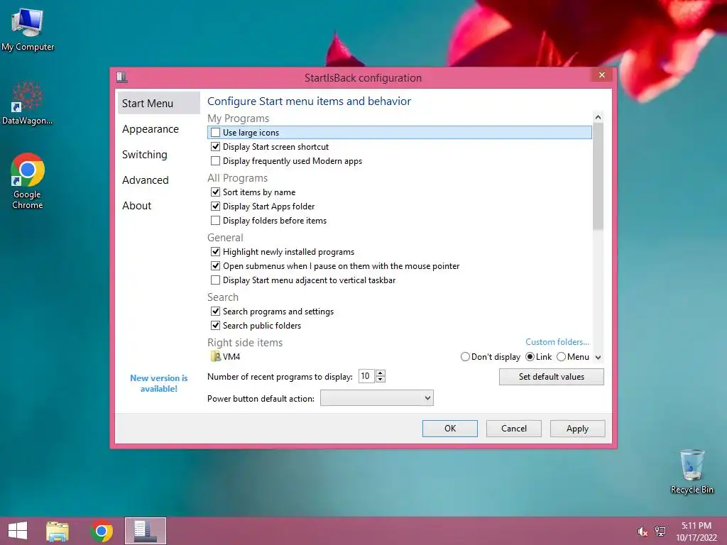Image resolution: width=727 pixels, height=545 pixels.
Task: Check Display Start menu adjacent to vertical taskbar
Action: pos(215,280)
